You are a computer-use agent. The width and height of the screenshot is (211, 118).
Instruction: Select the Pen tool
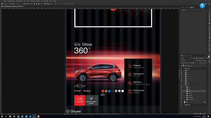point(209,40)
